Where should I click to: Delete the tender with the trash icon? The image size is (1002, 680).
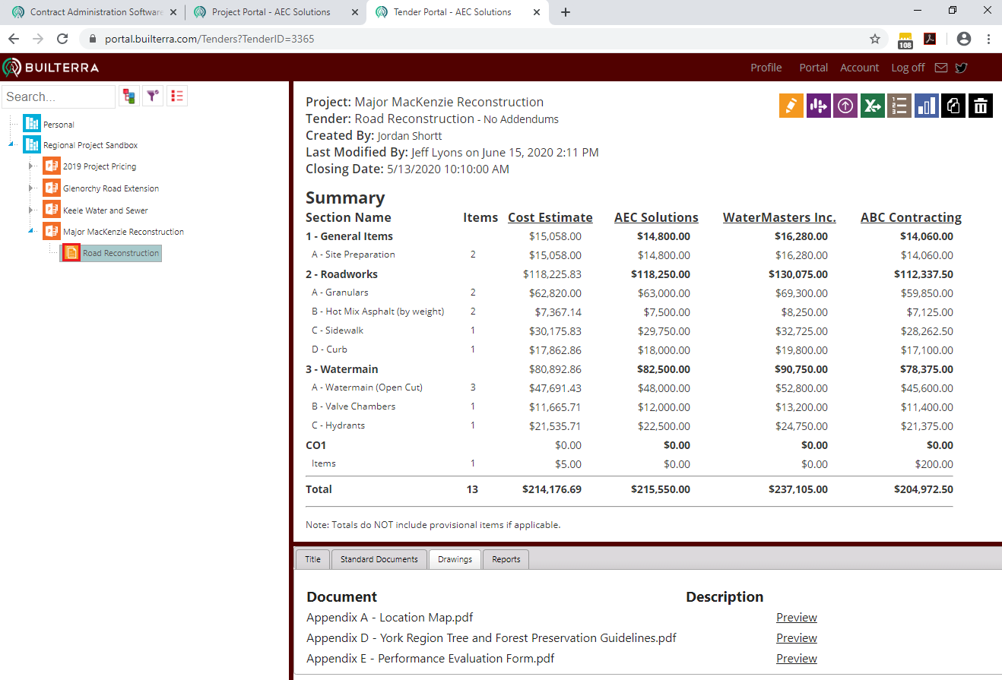point(981,106)
